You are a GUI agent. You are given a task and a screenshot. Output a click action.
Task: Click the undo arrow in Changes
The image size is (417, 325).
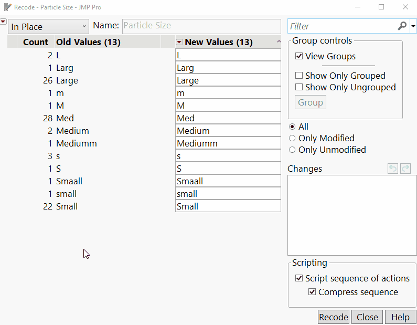(393, 169)
